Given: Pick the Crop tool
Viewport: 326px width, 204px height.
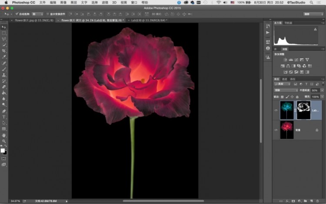Looking at the screenshot, I should tap(4, 51).
